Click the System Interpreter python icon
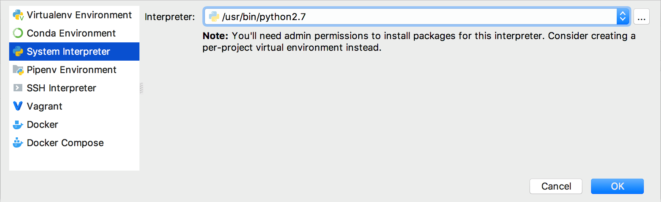This screenshot has height=202, width=661. [18, 52]
